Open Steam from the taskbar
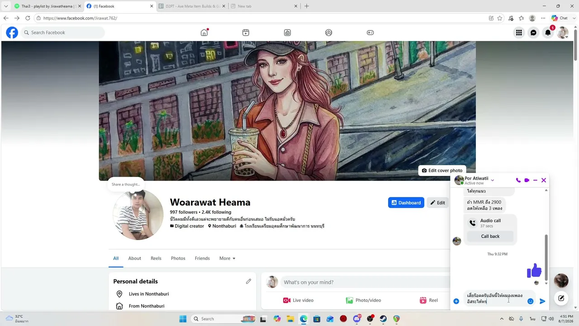Image resolution: width=579 pixels, height=326 pixels. 383,319
